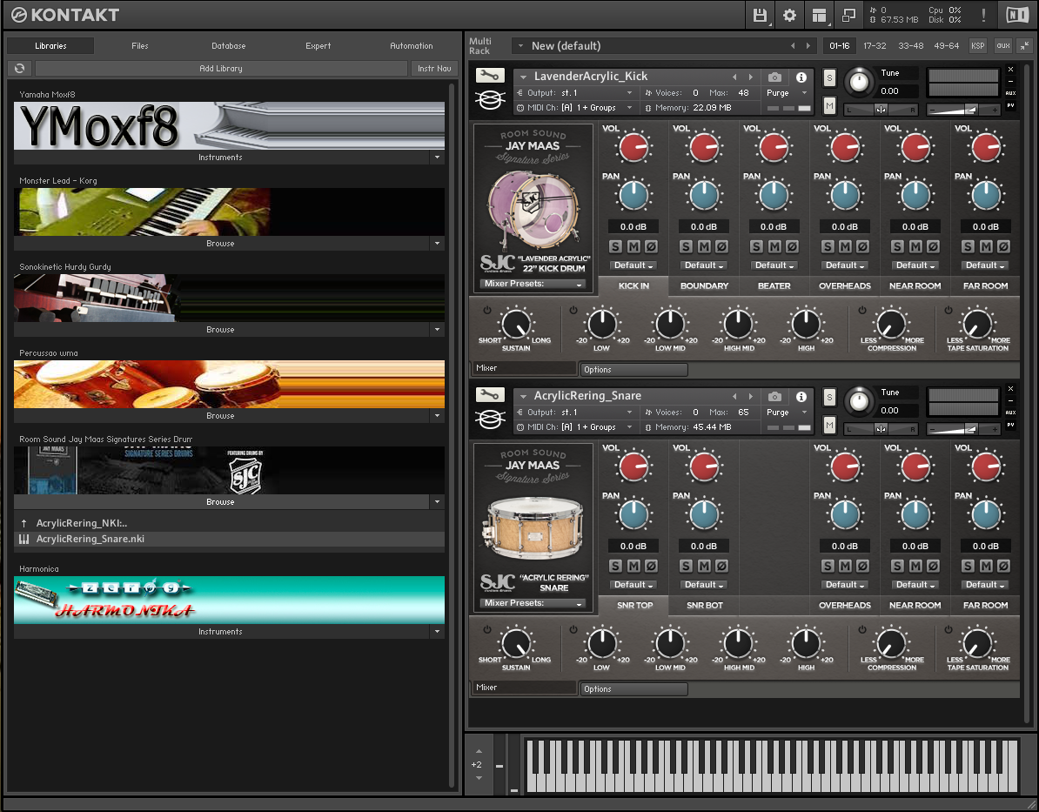Open the KICK IN channel Default output dropdown
This screenshot has width=1039, height=812.
[633, 265]
